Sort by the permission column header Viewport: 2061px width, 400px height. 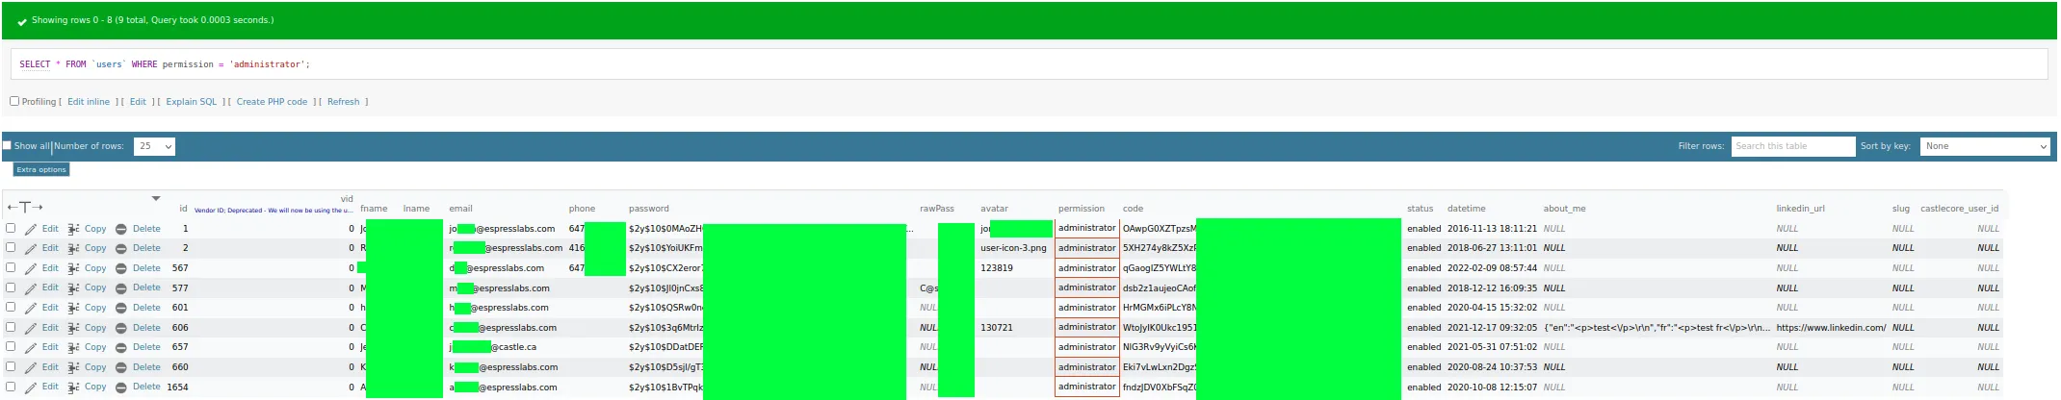1082,209
